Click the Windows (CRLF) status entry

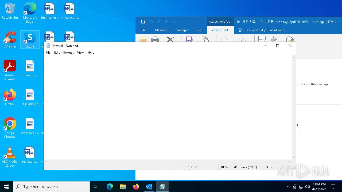[245, 167]
